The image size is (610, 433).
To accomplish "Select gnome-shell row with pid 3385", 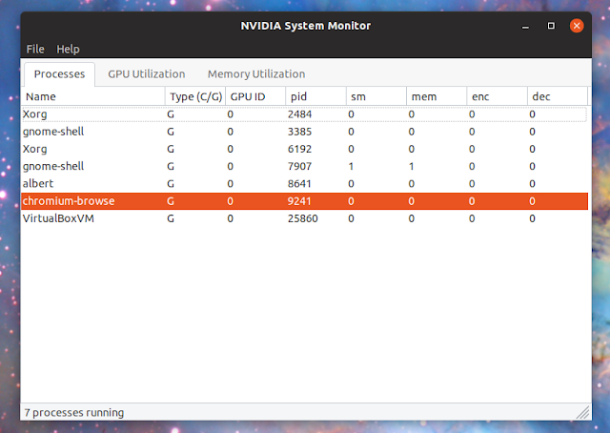I will coord(304,132).
